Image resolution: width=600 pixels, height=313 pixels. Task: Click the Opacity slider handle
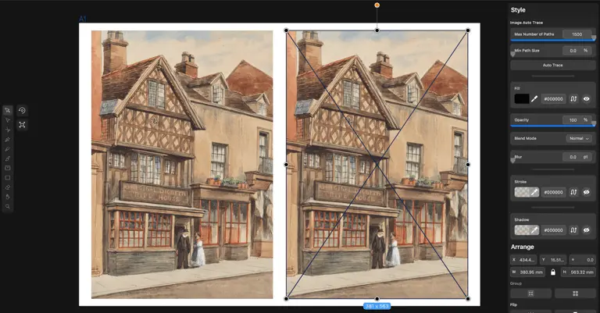click(x=594, y=124)
